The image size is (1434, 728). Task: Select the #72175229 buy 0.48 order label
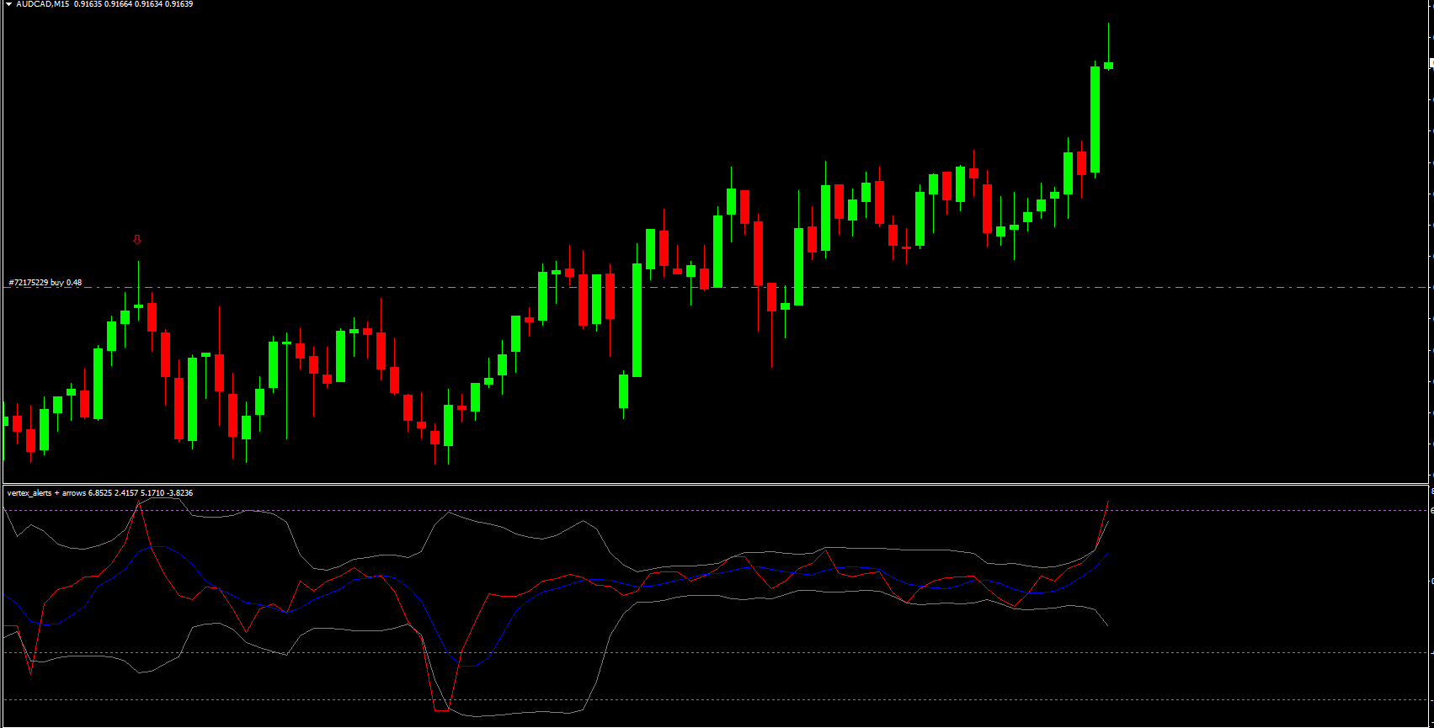click(45, 283)
